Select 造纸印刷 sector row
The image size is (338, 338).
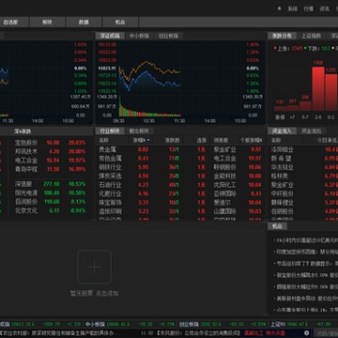[x=180, y=211]
